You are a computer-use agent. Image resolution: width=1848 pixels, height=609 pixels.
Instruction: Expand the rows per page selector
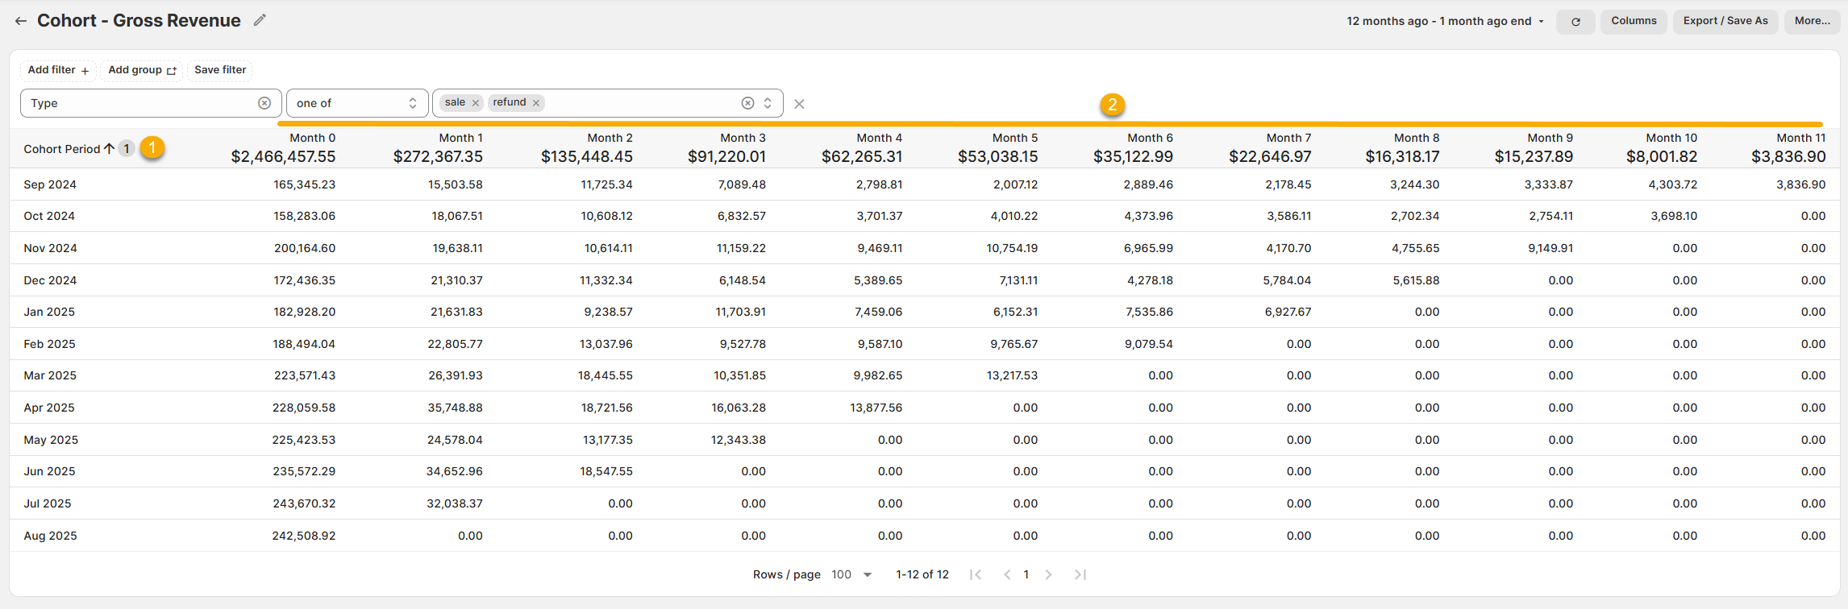point(853,574)
